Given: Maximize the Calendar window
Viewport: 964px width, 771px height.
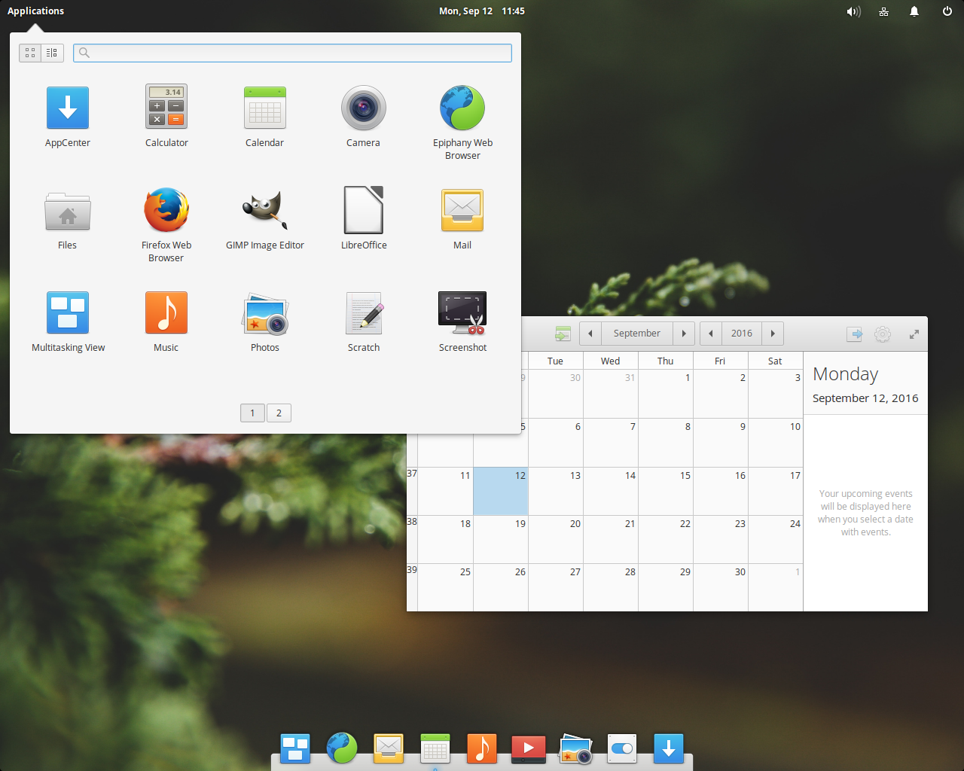Looking at the screenshot, I should (x=914, y=334).
